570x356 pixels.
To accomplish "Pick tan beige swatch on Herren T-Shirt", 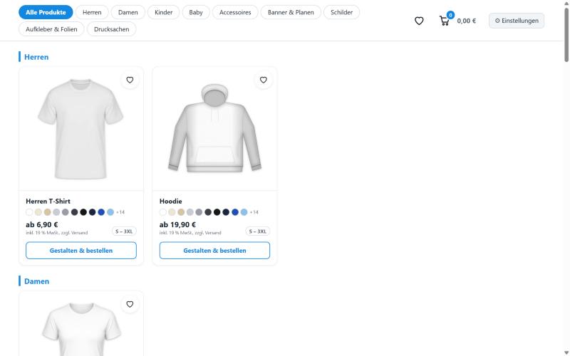I will [x=47, y=212].
